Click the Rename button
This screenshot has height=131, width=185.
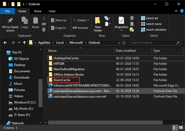(x=80, y=28)
